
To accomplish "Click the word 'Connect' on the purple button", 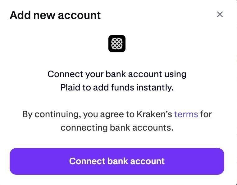I will [87, 161].
